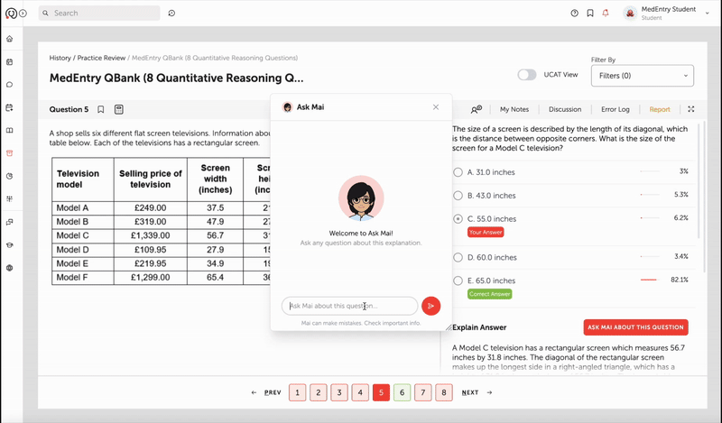Image resolution: width=722 pixels, height=423 pixels.
Task: Select option E. 65.0 inches
Action: (458, 280)
